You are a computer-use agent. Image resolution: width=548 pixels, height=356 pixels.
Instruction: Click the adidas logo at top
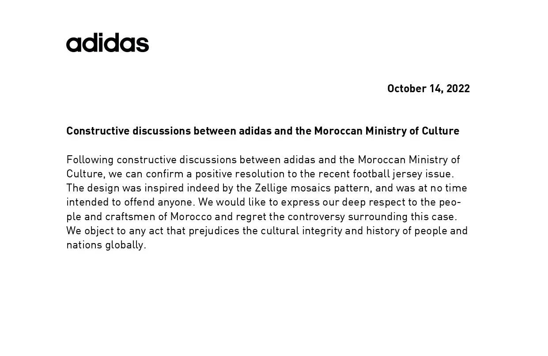tap(107, 43)
